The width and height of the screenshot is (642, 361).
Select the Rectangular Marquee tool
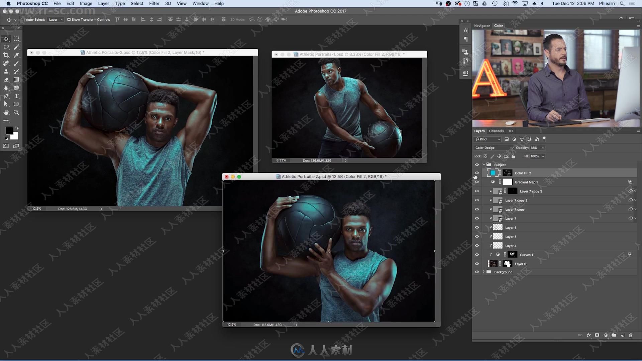click(x=16, y=39)
